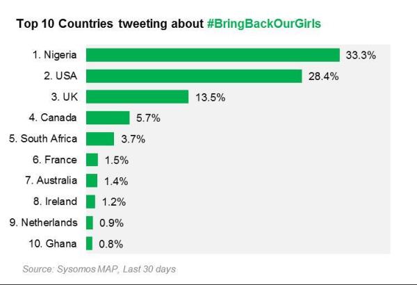
Task: Click the Canada green bar
Action: [108, 117]
